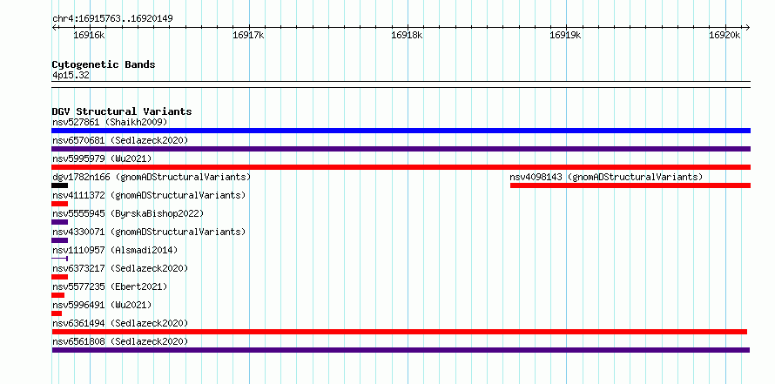The image size is (775, 384).
Task: Select the black dgv1782n166 variant bar
Action: (x=59, y=185)
